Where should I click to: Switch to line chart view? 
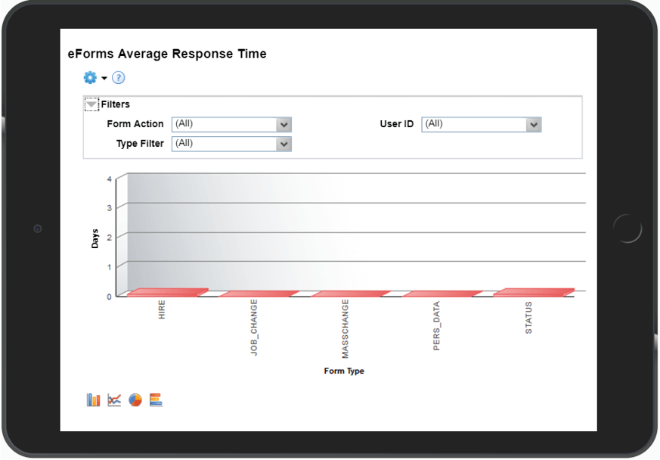point(114,400)
